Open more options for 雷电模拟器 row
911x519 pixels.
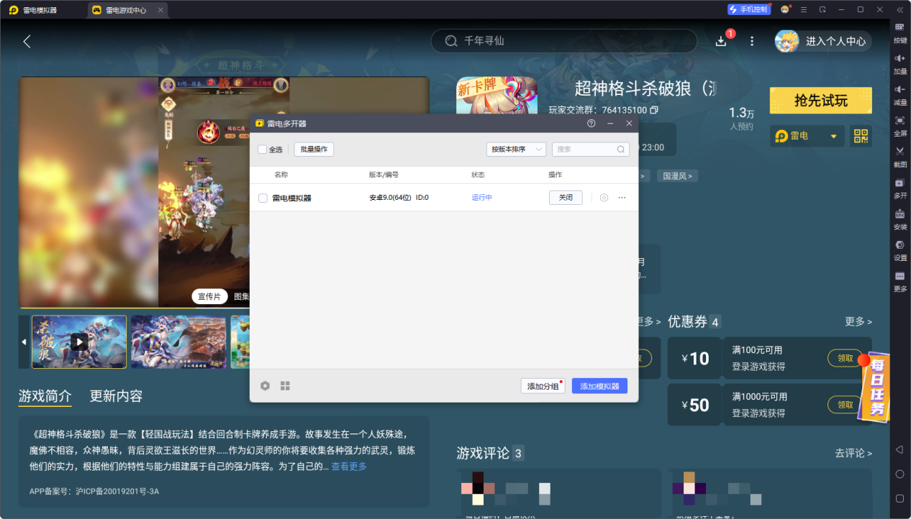[x=622, y=198]
